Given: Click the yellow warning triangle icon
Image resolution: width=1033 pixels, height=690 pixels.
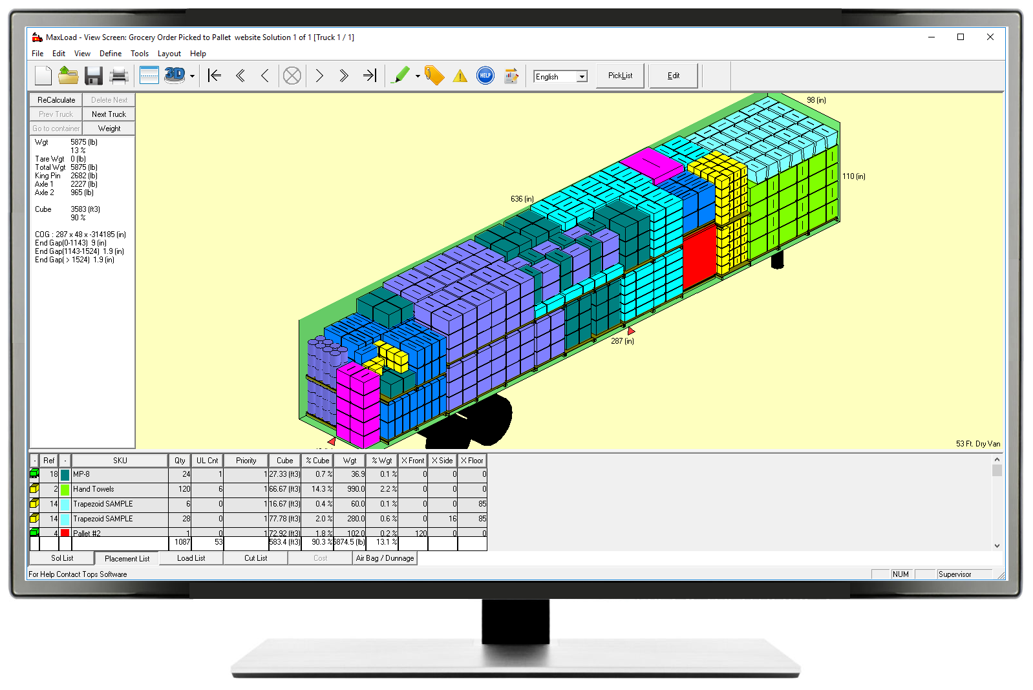Looking at the screenshot, I should point(460,76).
